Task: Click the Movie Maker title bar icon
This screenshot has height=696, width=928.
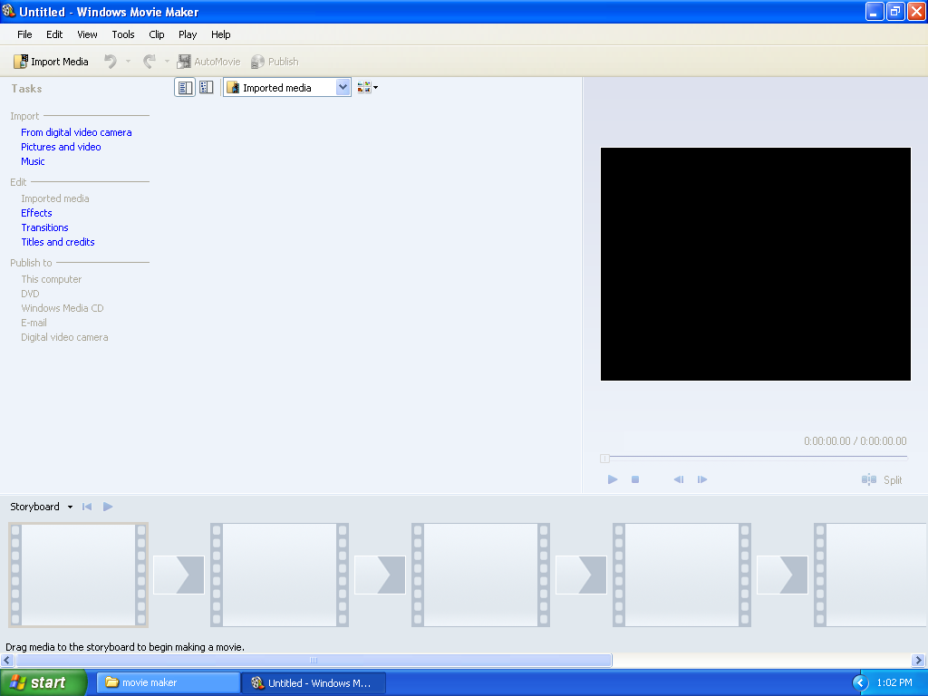Action: [x=9, y=11]
